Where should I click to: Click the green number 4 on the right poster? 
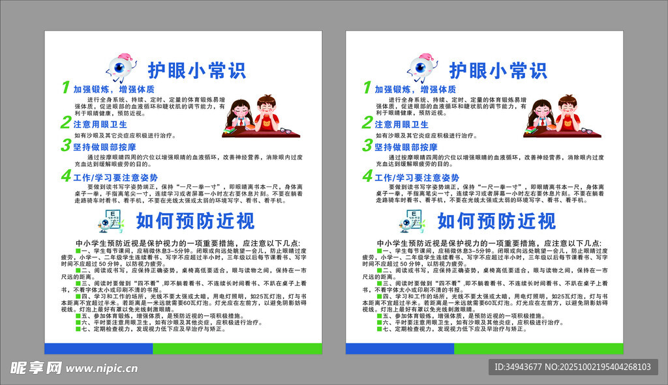pos(367,176)
